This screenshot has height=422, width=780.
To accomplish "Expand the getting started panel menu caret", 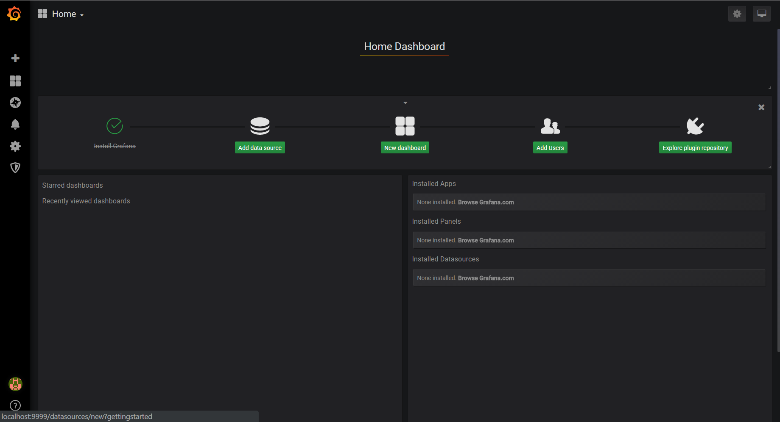I will point(405,103).
